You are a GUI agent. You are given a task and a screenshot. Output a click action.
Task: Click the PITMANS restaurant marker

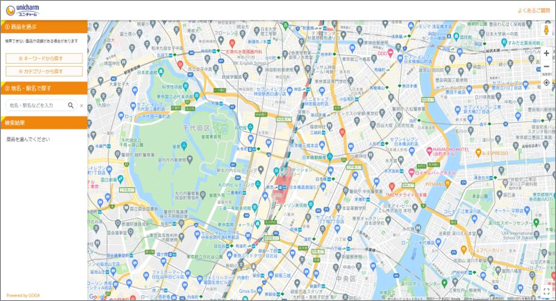[x=447, y=183]
